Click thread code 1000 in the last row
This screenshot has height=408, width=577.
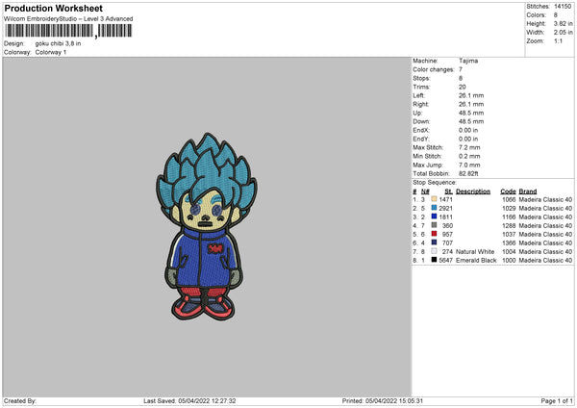(x=509, y=261)
